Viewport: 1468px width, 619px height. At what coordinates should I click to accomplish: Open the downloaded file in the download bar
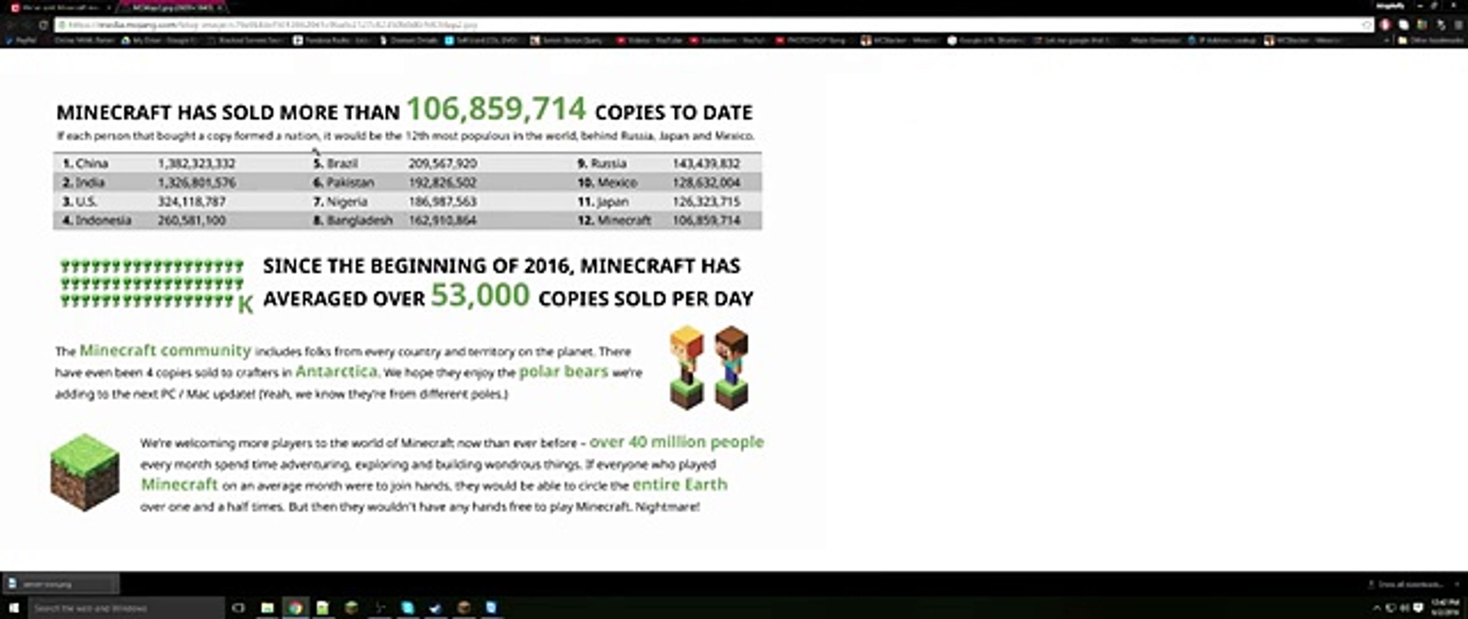[x=60, y=584]
